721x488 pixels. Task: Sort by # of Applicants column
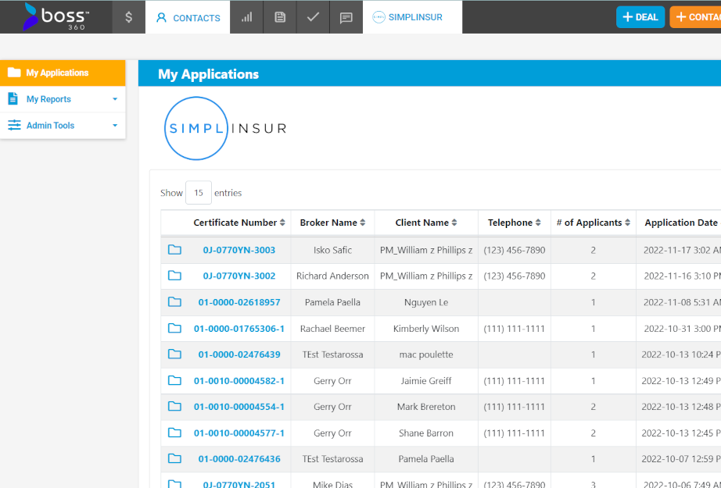[x=594, y=223]
